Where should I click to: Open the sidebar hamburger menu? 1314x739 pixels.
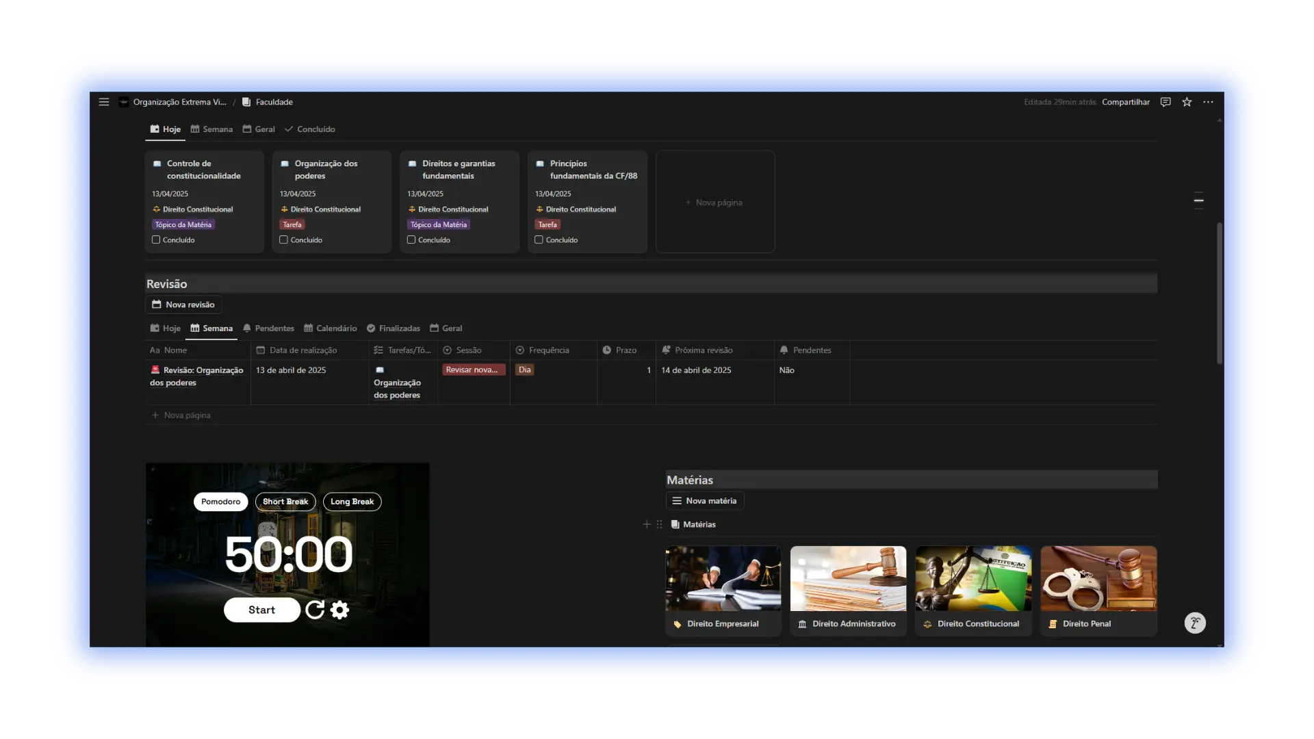(x=104, y=102)
